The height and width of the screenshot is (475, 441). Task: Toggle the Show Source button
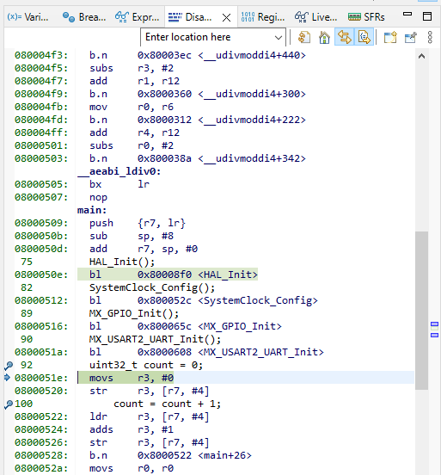click(x=364, y=37)
